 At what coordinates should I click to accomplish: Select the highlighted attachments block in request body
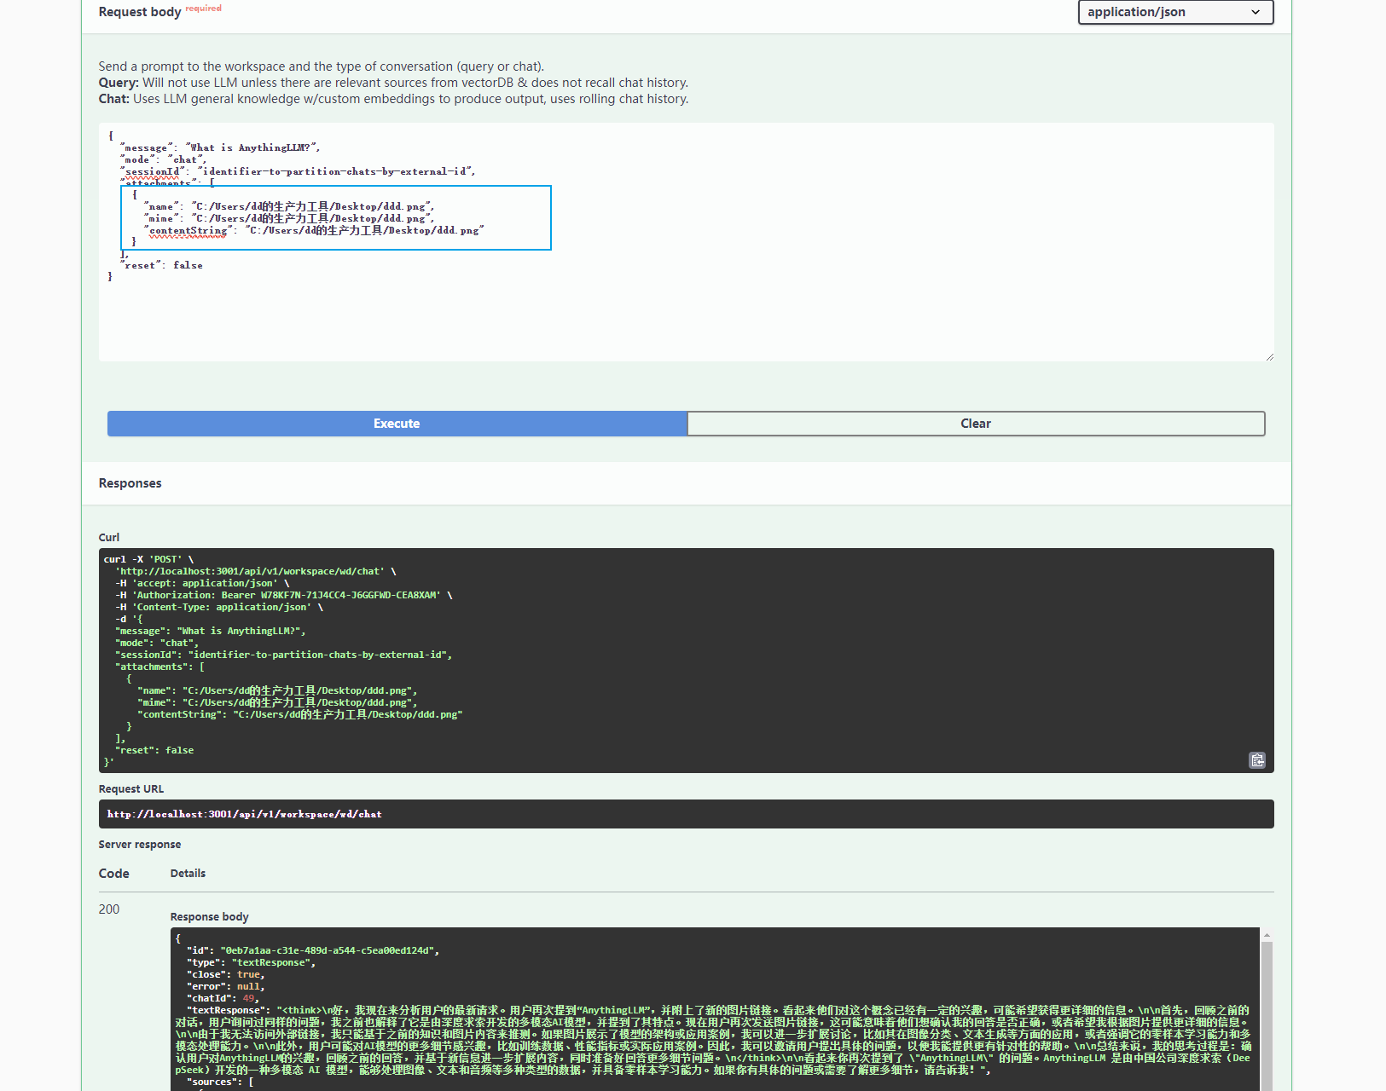click(x=335, y=217)
